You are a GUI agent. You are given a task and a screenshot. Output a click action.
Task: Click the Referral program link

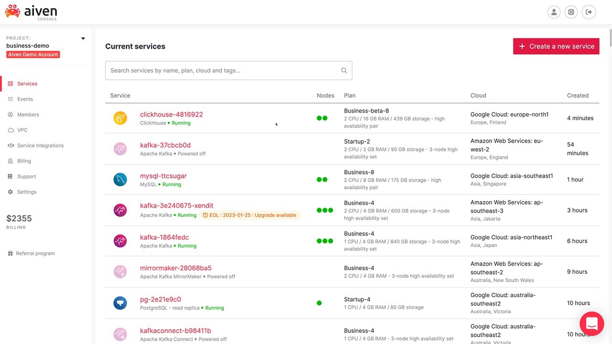point(35,253)
